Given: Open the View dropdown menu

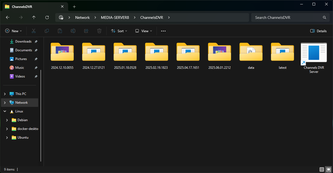Looking at the screenshot, I should pos(144,31).
